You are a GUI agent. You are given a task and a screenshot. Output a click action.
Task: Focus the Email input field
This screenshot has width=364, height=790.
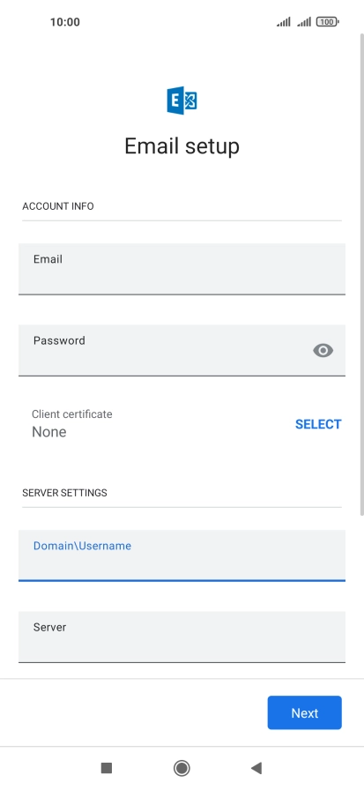[x=182, y=269]
